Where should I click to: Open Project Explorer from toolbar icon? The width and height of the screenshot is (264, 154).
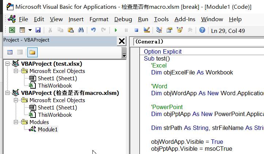159,30
